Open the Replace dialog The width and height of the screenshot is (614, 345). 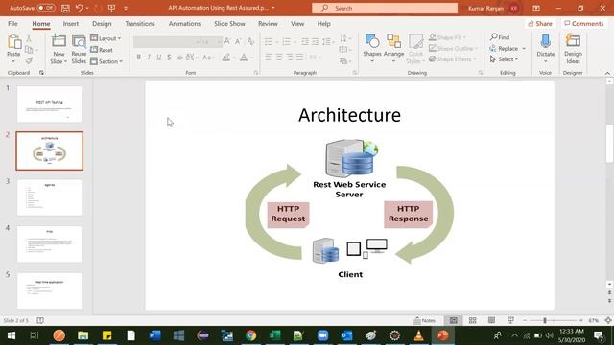point(505,48)
